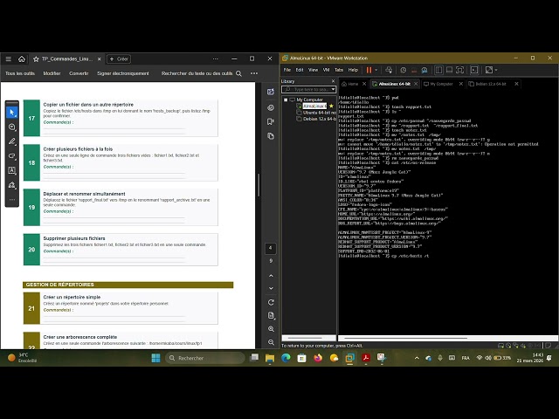Open the stretch guest dropdown arrow
The height and width of the screenshot is (419, 559).
496,70
